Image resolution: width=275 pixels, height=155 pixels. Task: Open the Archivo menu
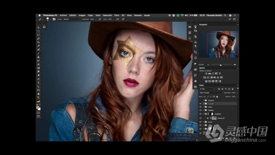pos(63,15)
